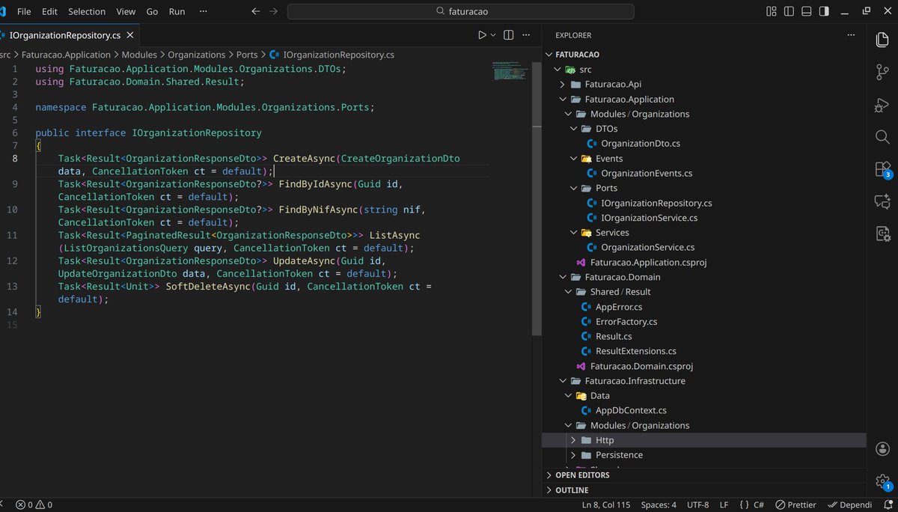Open the Go menu
Viewport: 898px width, 512px height.
point(152,11)
